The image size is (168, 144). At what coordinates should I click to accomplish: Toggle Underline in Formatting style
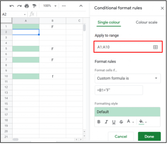tap(114, 122)
